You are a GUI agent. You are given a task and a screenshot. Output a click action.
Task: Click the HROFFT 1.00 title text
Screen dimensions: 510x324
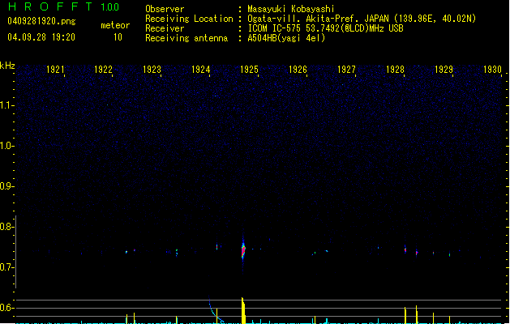tap(64, 6)
